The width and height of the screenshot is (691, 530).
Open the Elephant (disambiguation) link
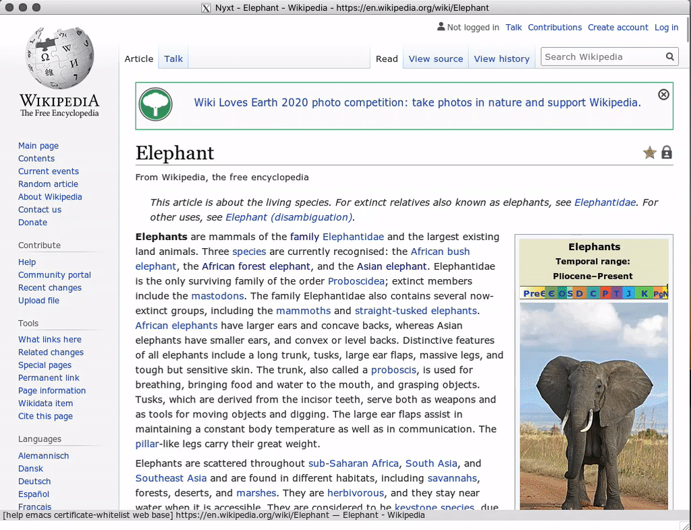coord(289,217)
